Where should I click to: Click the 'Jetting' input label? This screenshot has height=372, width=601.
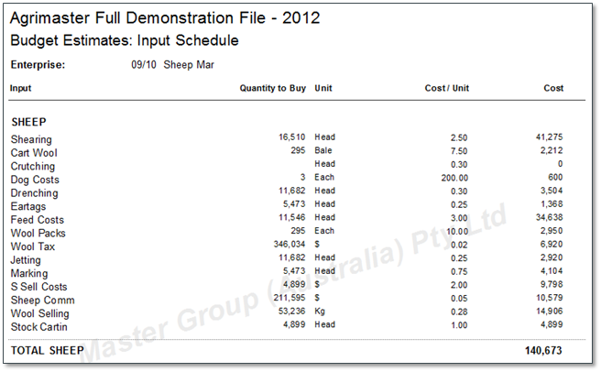tap(26, 260)
